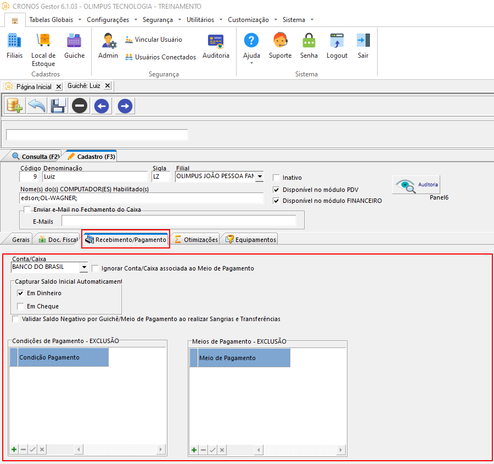Click the save floppy disk icon
Image resolution: width=494 pixels, height=464 pixels.
coord(58,106)
